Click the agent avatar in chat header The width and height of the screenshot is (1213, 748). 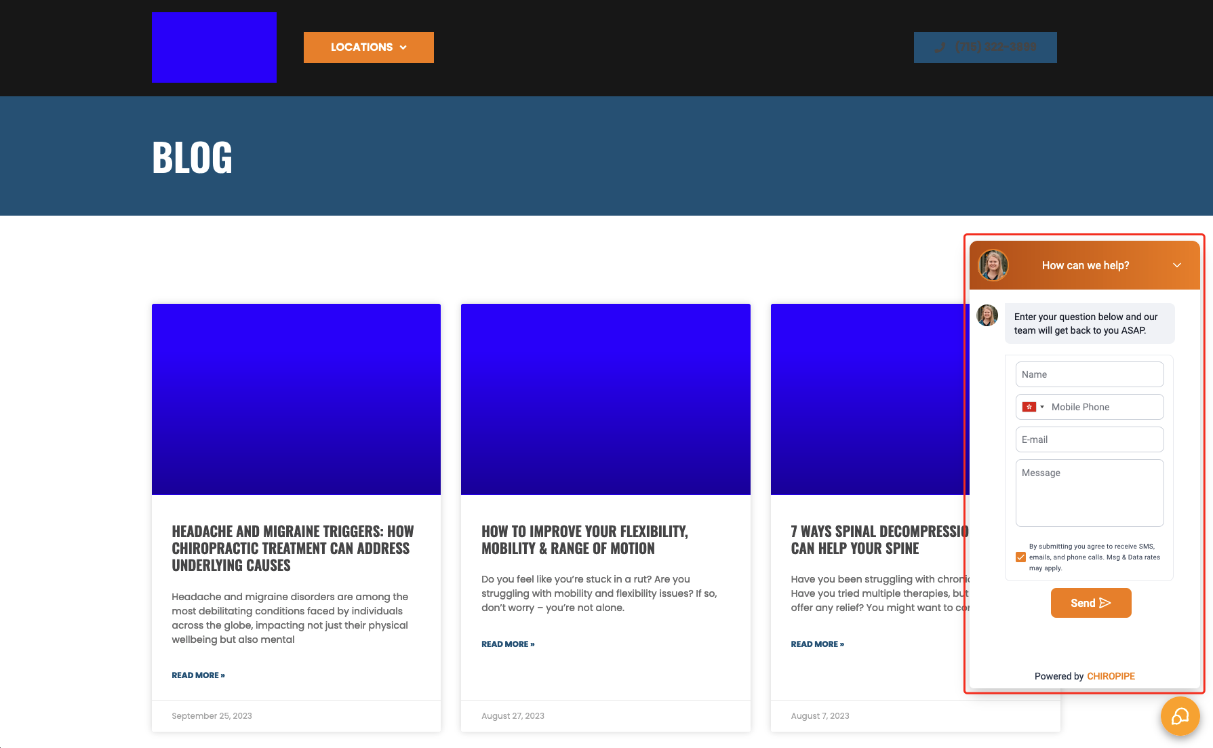pos(993,265)
